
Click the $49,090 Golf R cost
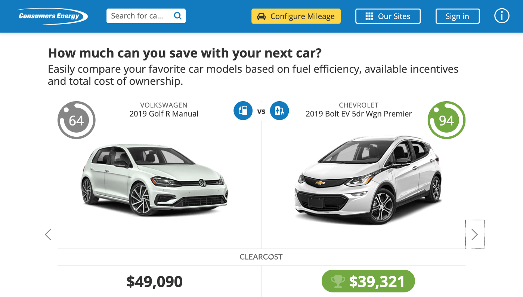(x=154, y=281)
